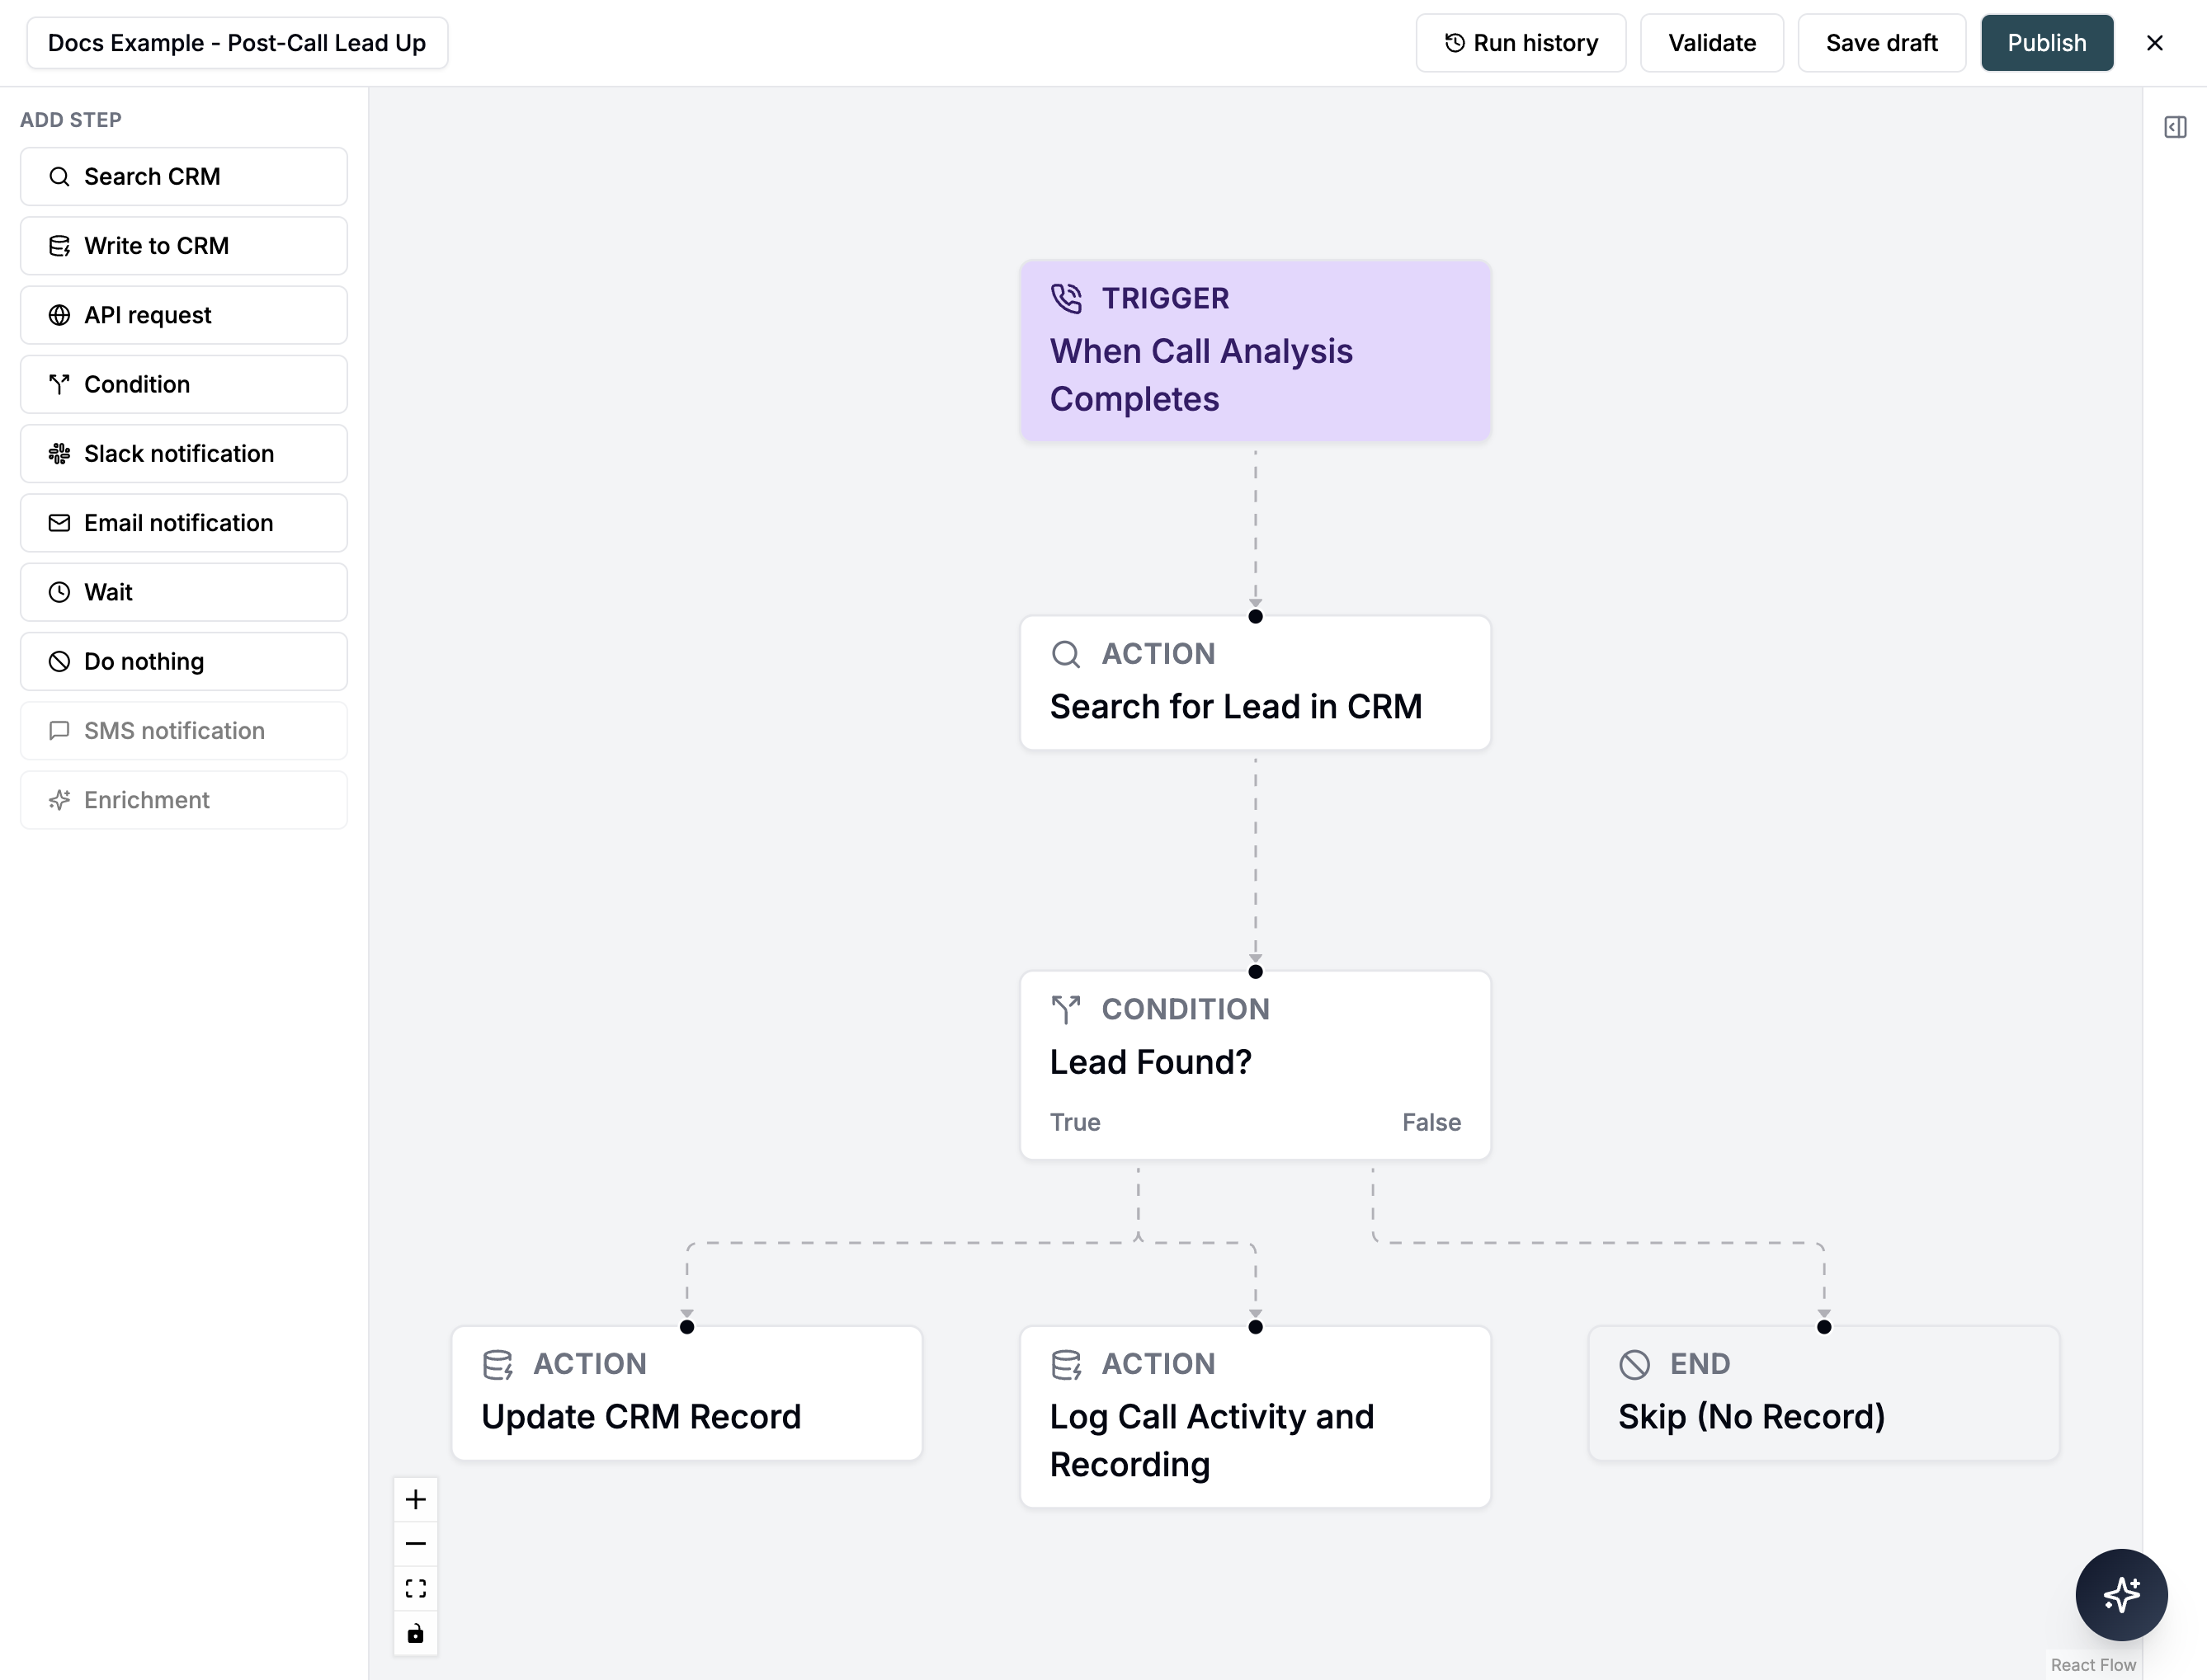This screenshot has height=1680, width=2207.
Task: Select the Search for Lead in CRM node
Action: 1255,683
